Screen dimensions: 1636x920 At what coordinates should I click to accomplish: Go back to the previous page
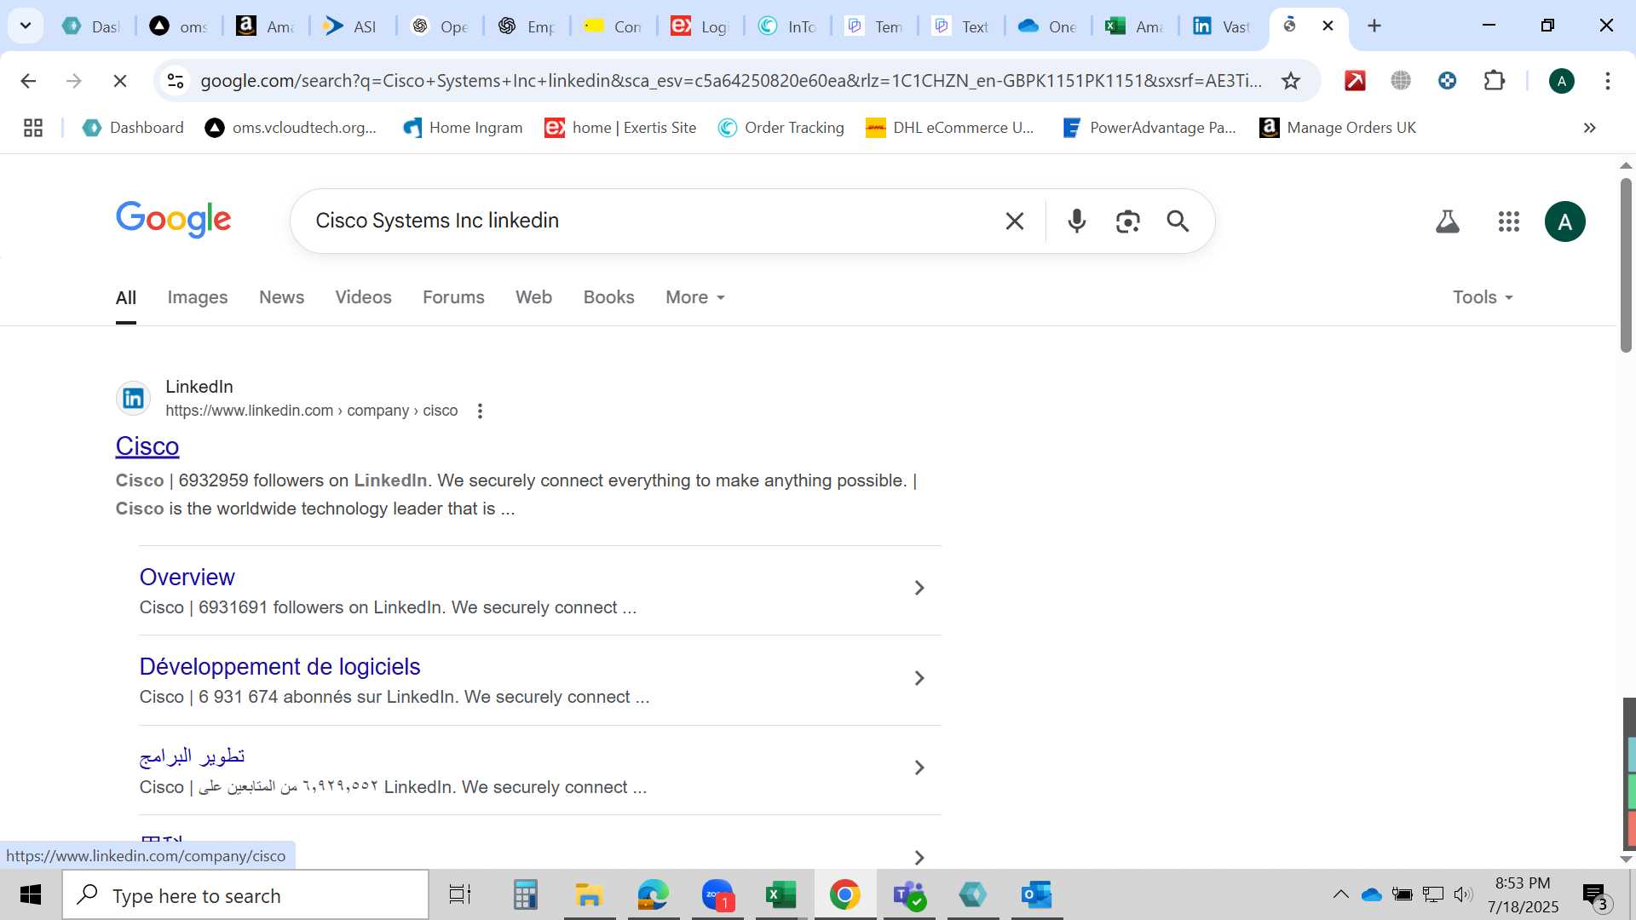click(28, 81)
